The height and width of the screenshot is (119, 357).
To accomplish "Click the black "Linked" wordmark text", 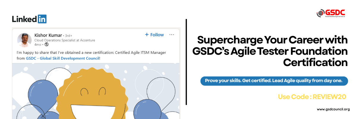I will click(x=25, y=19).
